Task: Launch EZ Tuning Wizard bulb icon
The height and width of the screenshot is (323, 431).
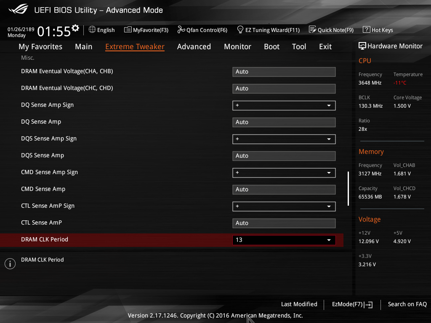Action: (240, 29)
